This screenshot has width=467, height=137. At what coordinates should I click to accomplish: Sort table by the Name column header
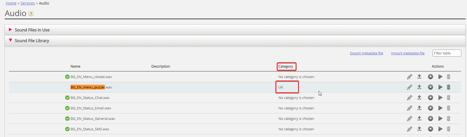75,66
